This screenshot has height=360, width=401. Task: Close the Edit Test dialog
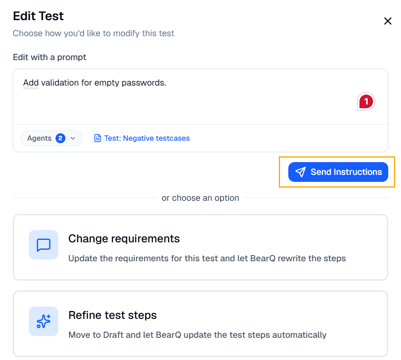388,21
